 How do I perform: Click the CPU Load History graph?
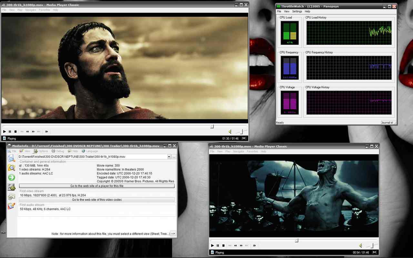pos(349,33)
